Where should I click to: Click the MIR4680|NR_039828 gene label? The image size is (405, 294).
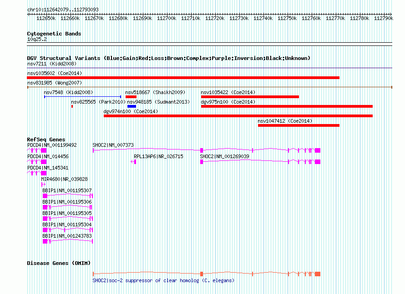click(x=64, y=179)
